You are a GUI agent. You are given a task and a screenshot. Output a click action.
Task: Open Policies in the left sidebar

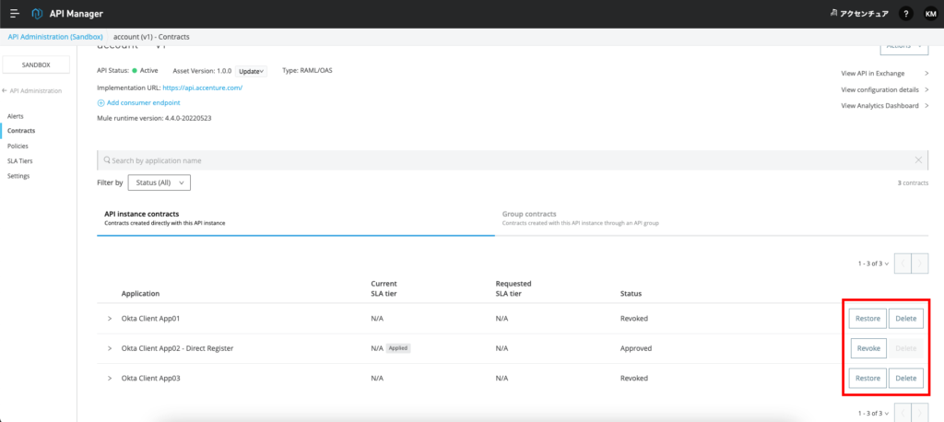(18, 147)
